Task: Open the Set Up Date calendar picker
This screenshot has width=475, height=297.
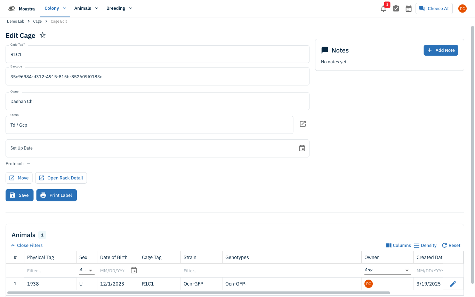Action: 302,148
